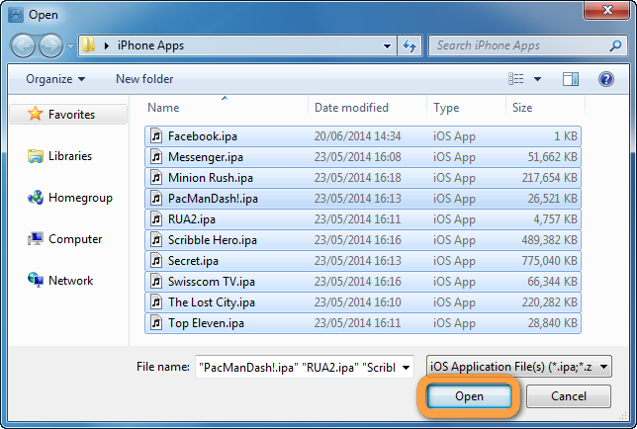
Task: Select the Facebook.ipa file name
Action: pyautogui.click(x=203, y=136)
